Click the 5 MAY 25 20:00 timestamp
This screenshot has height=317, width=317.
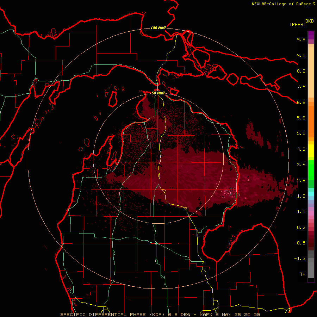(238, 315)
